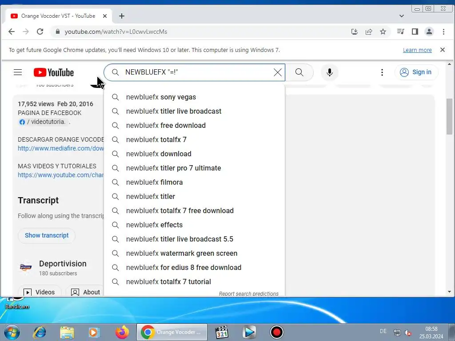The width and height of the screenshot is (455, 341).
Task: Pick newbluefx titler live broadcast 5.5
Action: [x=195, y=239]
